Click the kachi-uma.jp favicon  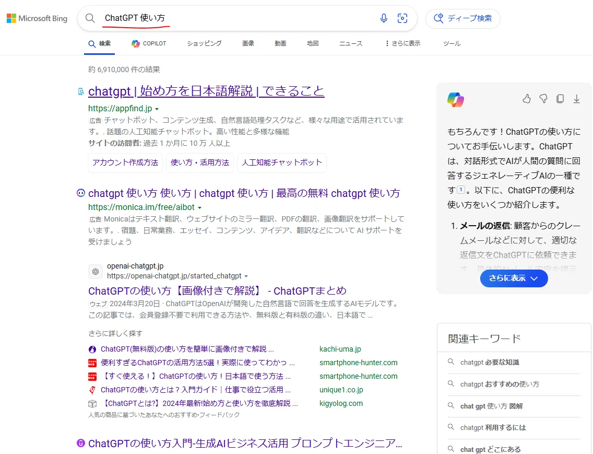92,349
